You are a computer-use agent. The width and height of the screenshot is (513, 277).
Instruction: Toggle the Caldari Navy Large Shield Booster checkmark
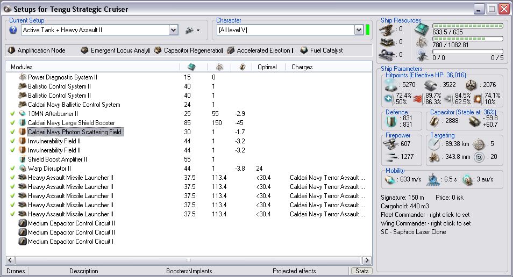pyautogui.click(x=12, y=123)
